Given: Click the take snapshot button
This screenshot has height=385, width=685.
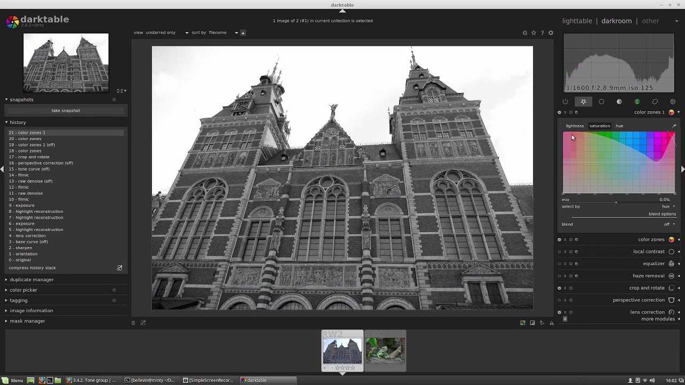Looking at the screenshot, I should pos(66,111).
